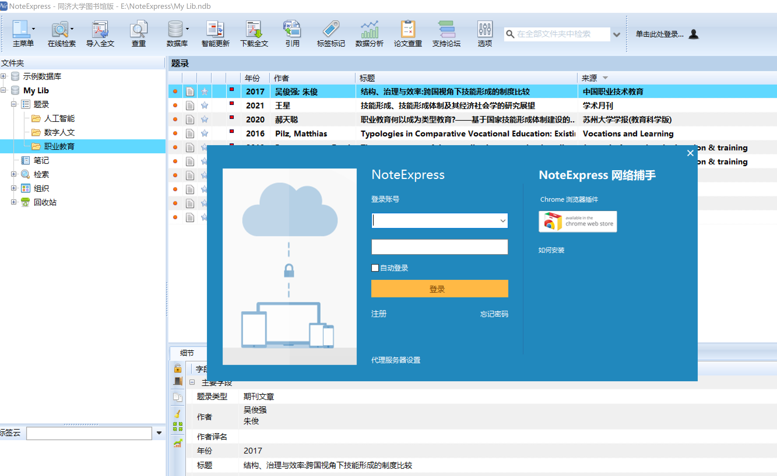Click the book icon below the lock icon

178,381
